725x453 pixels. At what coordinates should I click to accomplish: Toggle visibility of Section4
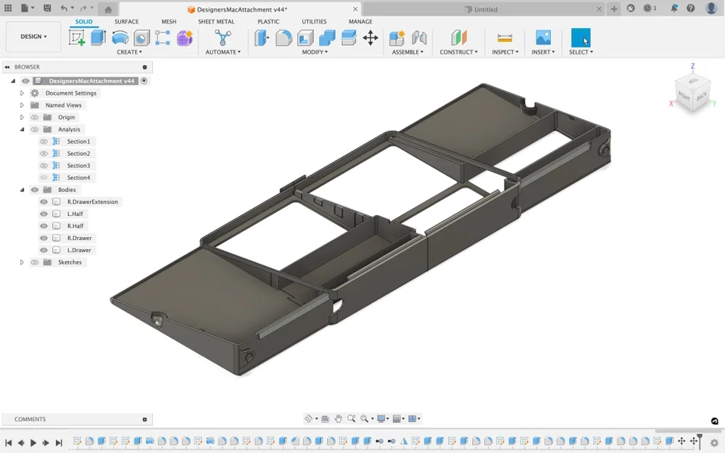tap(43, 178)
